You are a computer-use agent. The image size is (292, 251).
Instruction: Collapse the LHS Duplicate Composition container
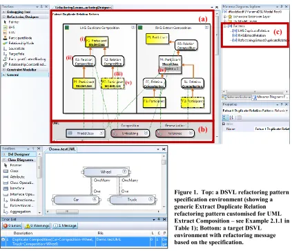[133, 27]
